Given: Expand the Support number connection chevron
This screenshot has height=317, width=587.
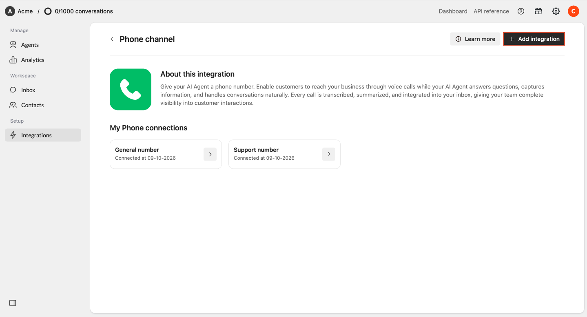Looking at the screenshot, I should (329, 154).
